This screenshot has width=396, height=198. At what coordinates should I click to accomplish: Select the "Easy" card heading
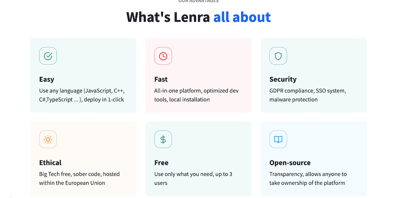tap(47, 79)
